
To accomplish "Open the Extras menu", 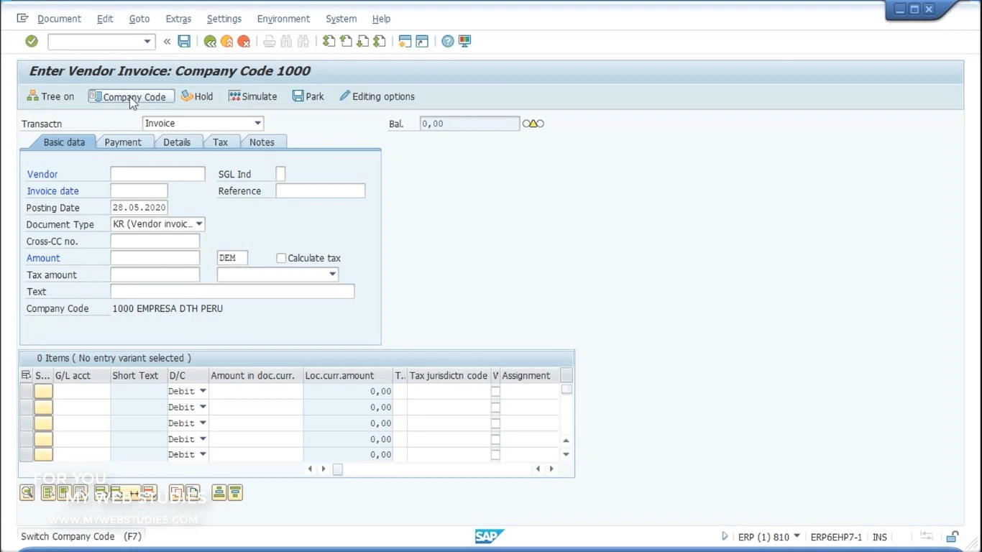I will pos(178,19).
